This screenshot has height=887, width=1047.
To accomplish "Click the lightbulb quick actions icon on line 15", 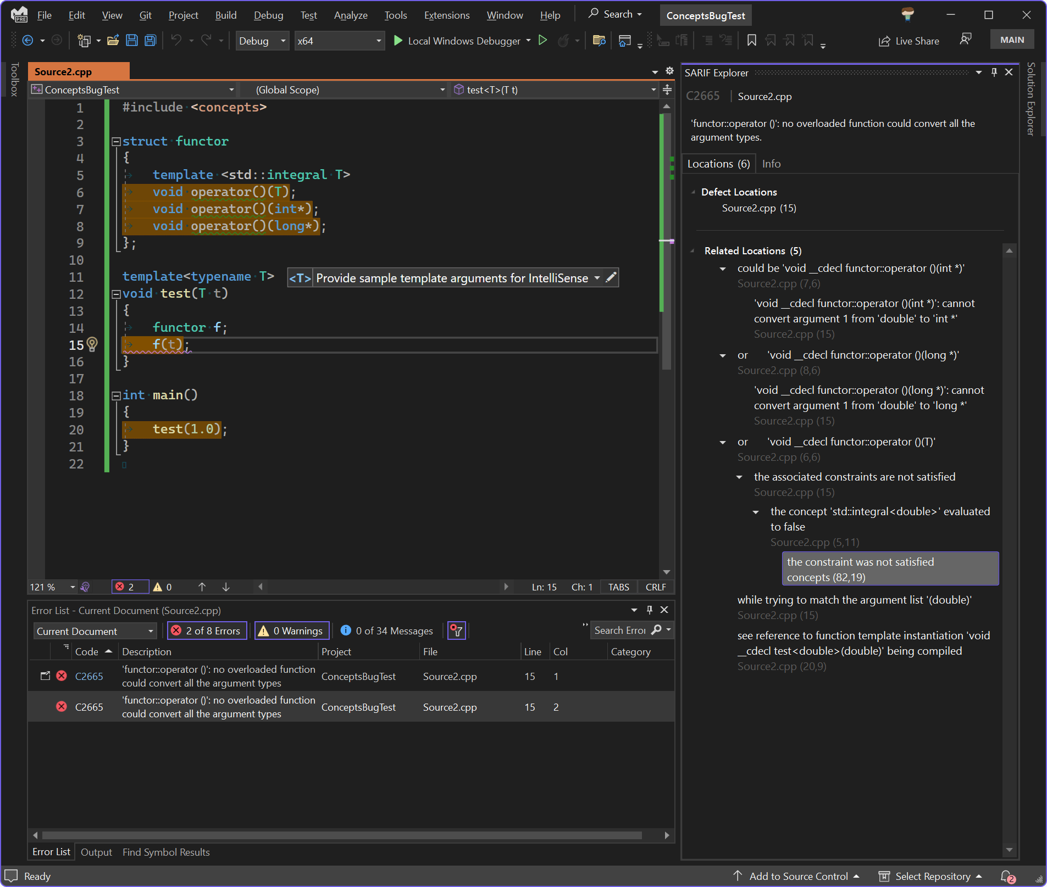I will tap(92, 344).
